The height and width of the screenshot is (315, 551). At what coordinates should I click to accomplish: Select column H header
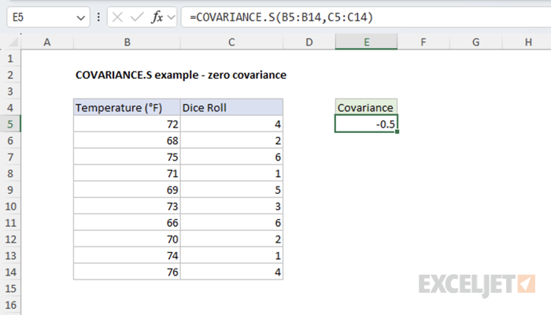527,43
